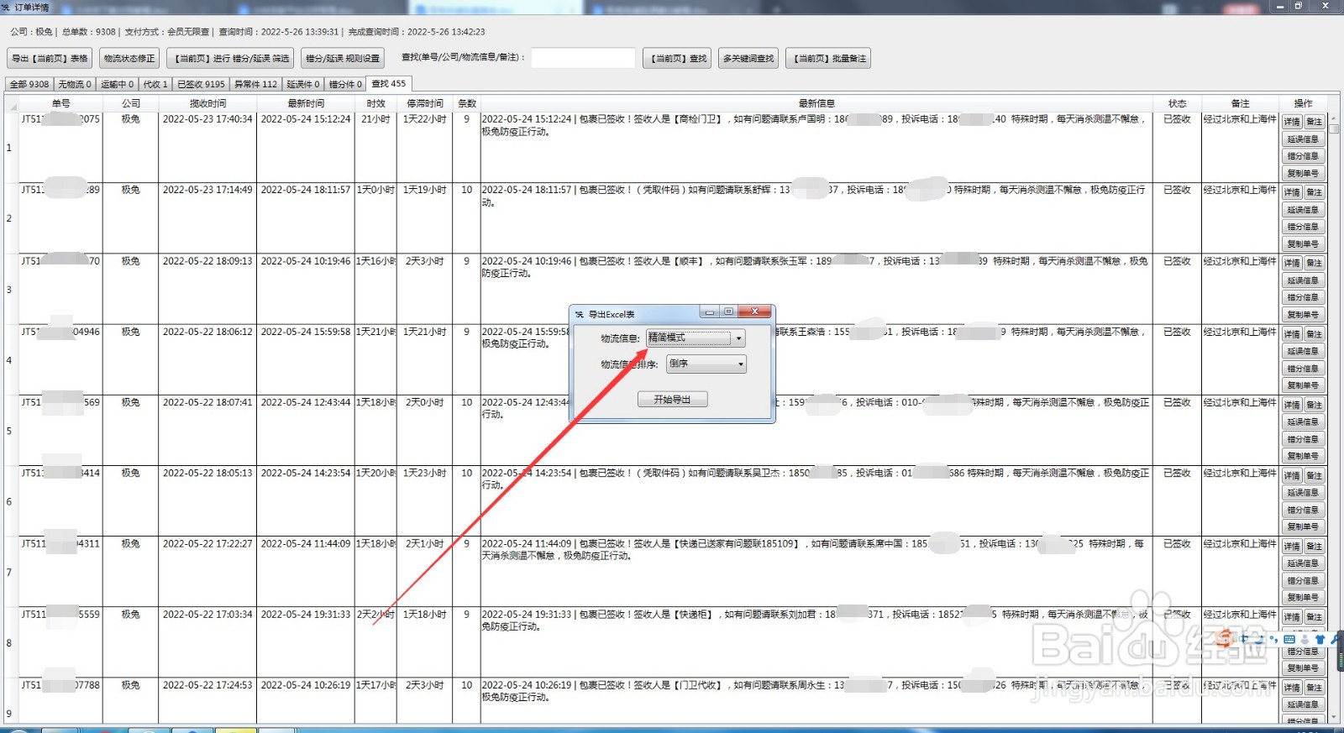
Task: Switch to the 运输中 0 tab
Action: tap(117, 85)
